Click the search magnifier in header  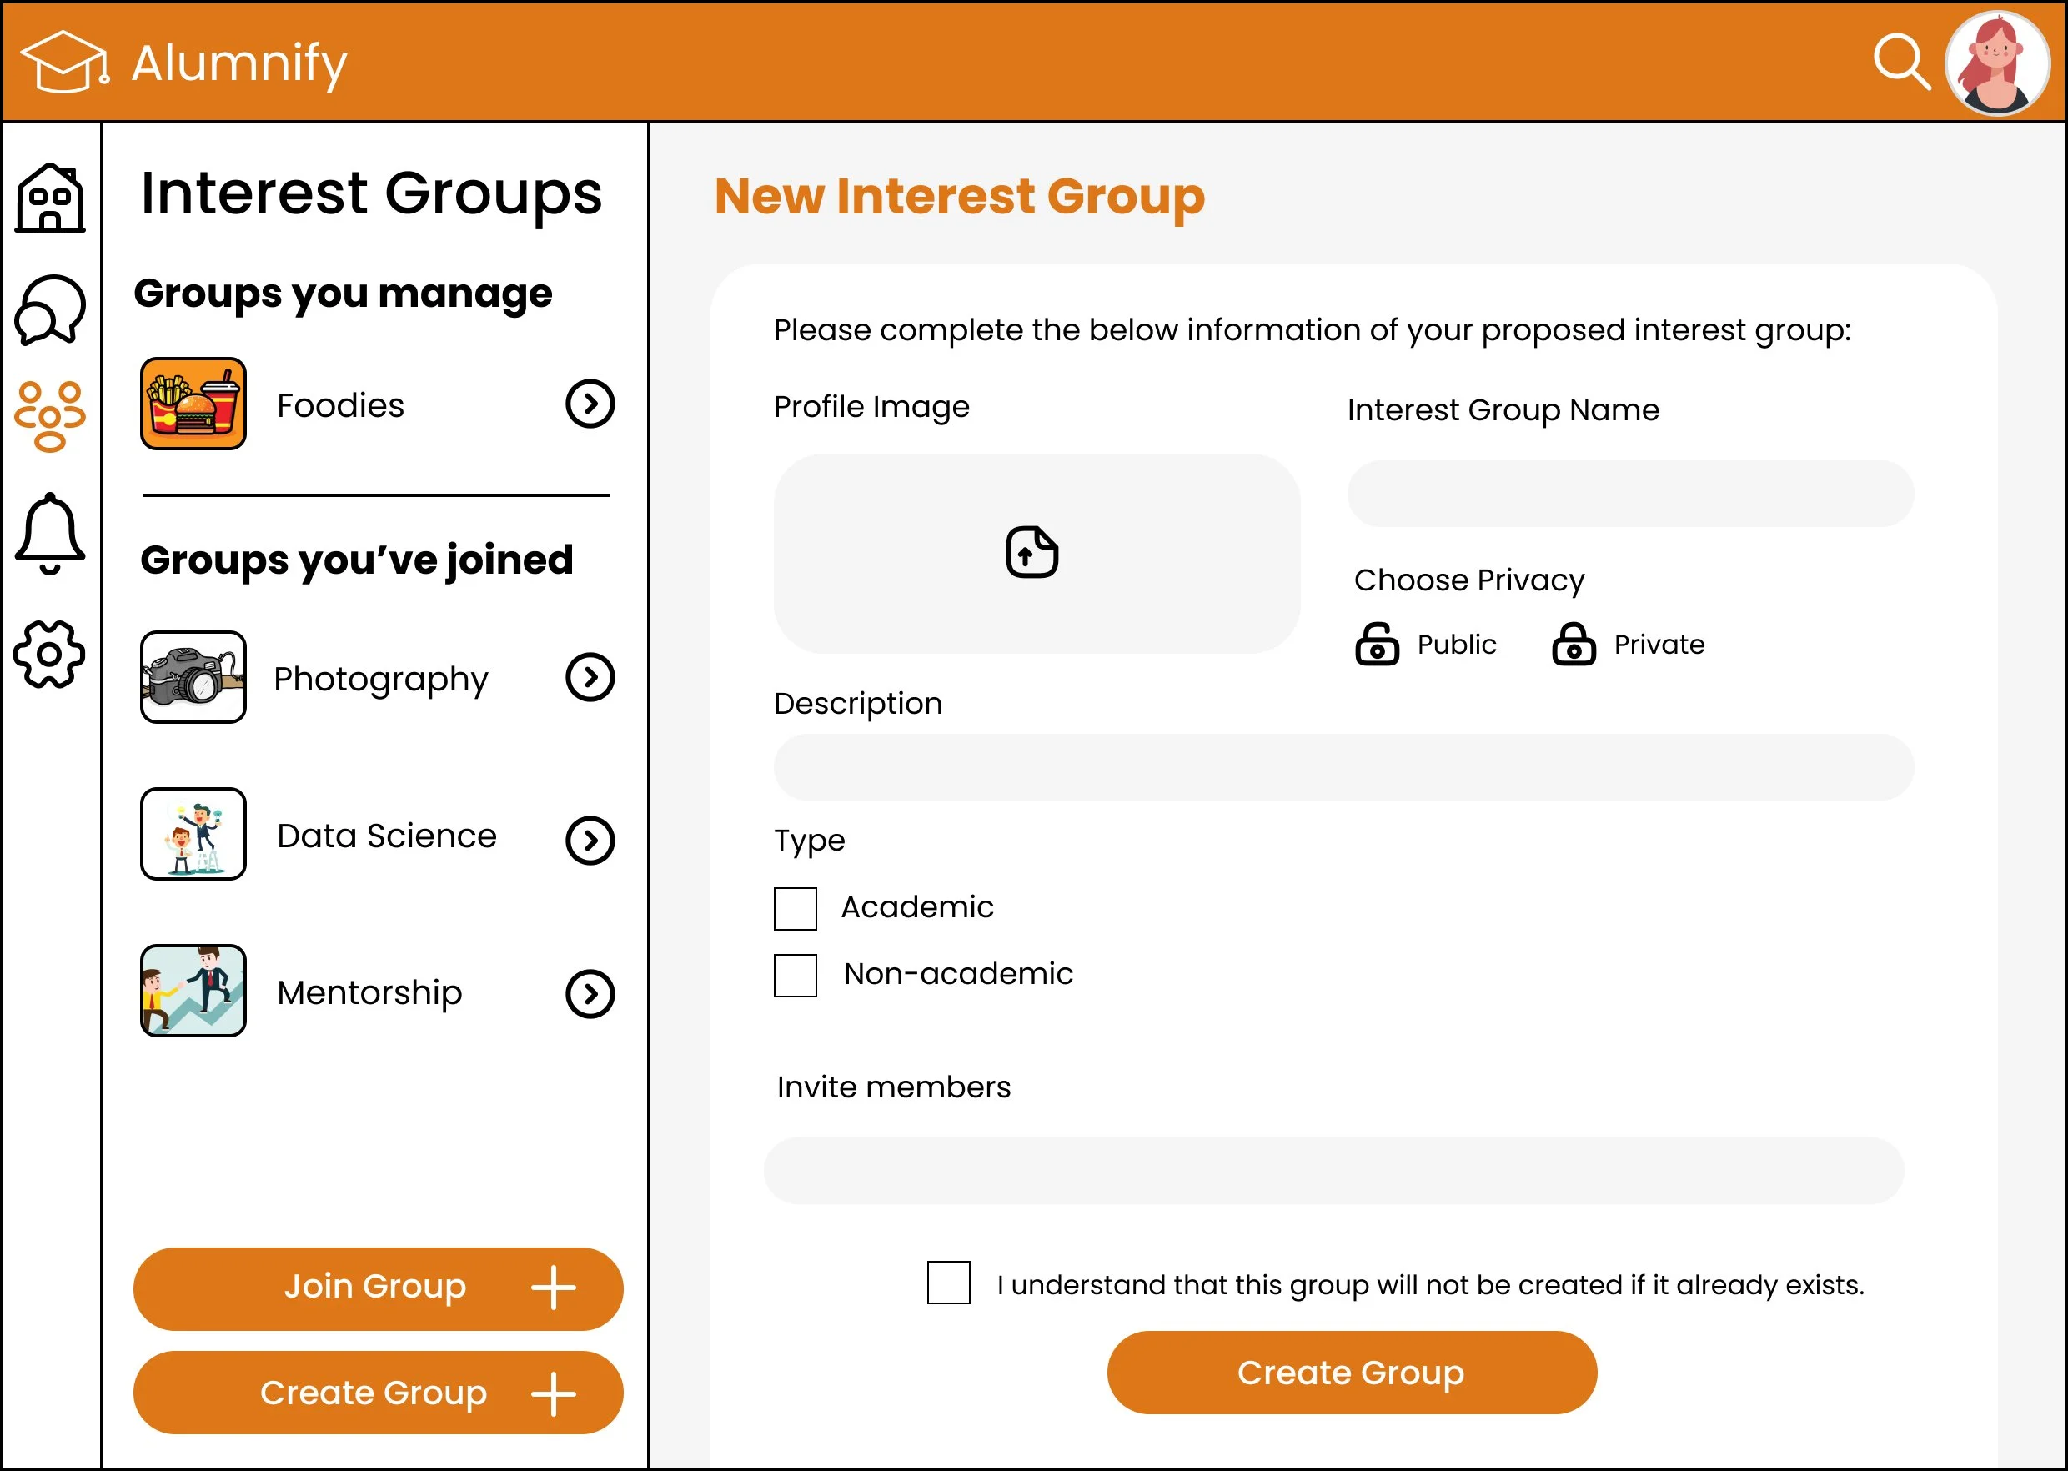(x=1900, y=62)
